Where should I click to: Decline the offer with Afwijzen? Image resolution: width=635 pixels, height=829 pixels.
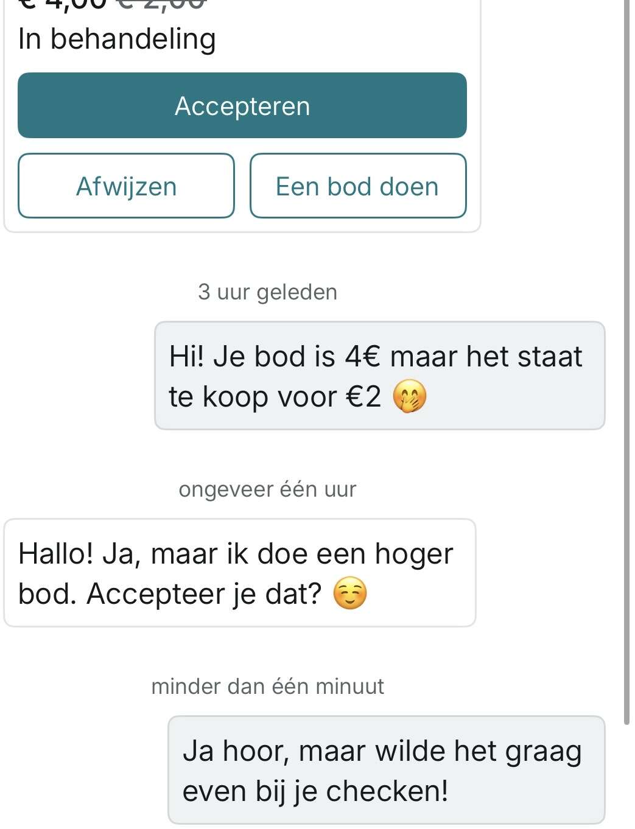pyautogui.click(x=126, y=186)
